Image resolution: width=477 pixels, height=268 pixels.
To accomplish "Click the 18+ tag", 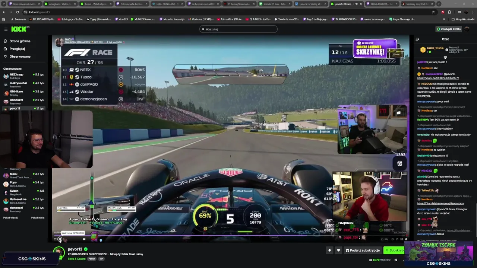I will [x=101, y=259].
